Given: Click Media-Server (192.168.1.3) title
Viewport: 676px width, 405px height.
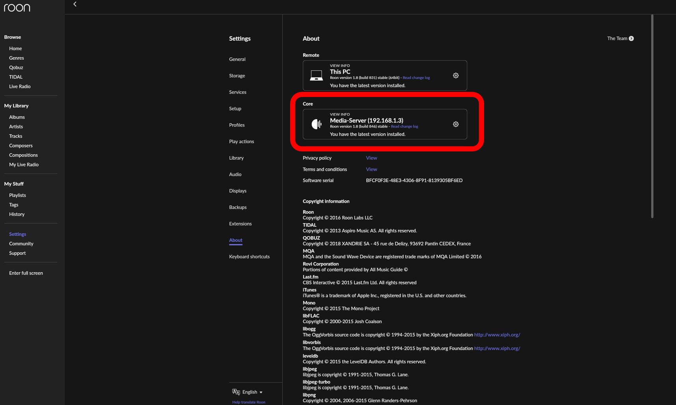Looking at the screenshot, I should point(367,121).
